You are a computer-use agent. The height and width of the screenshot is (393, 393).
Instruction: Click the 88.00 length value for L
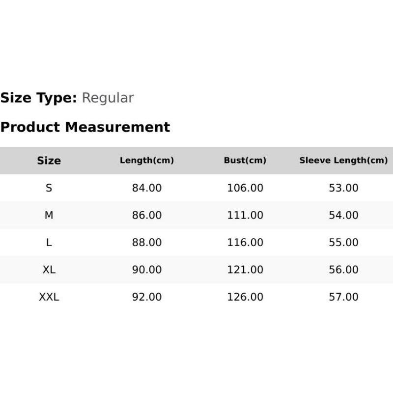147,242
